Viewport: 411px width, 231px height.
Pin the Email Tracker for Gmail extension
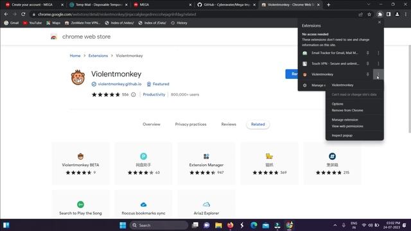[x=367, y=53]
